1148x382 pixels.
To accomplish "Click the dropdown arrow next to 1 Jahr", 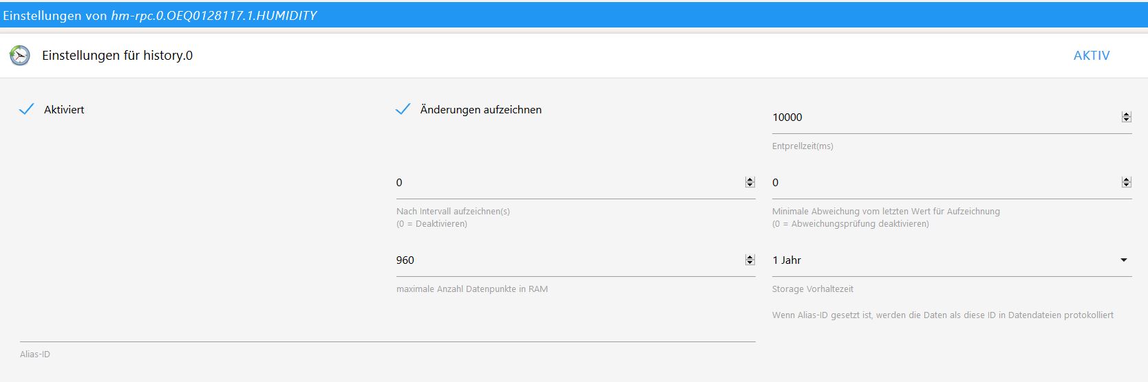I will tap(1123, 260).
